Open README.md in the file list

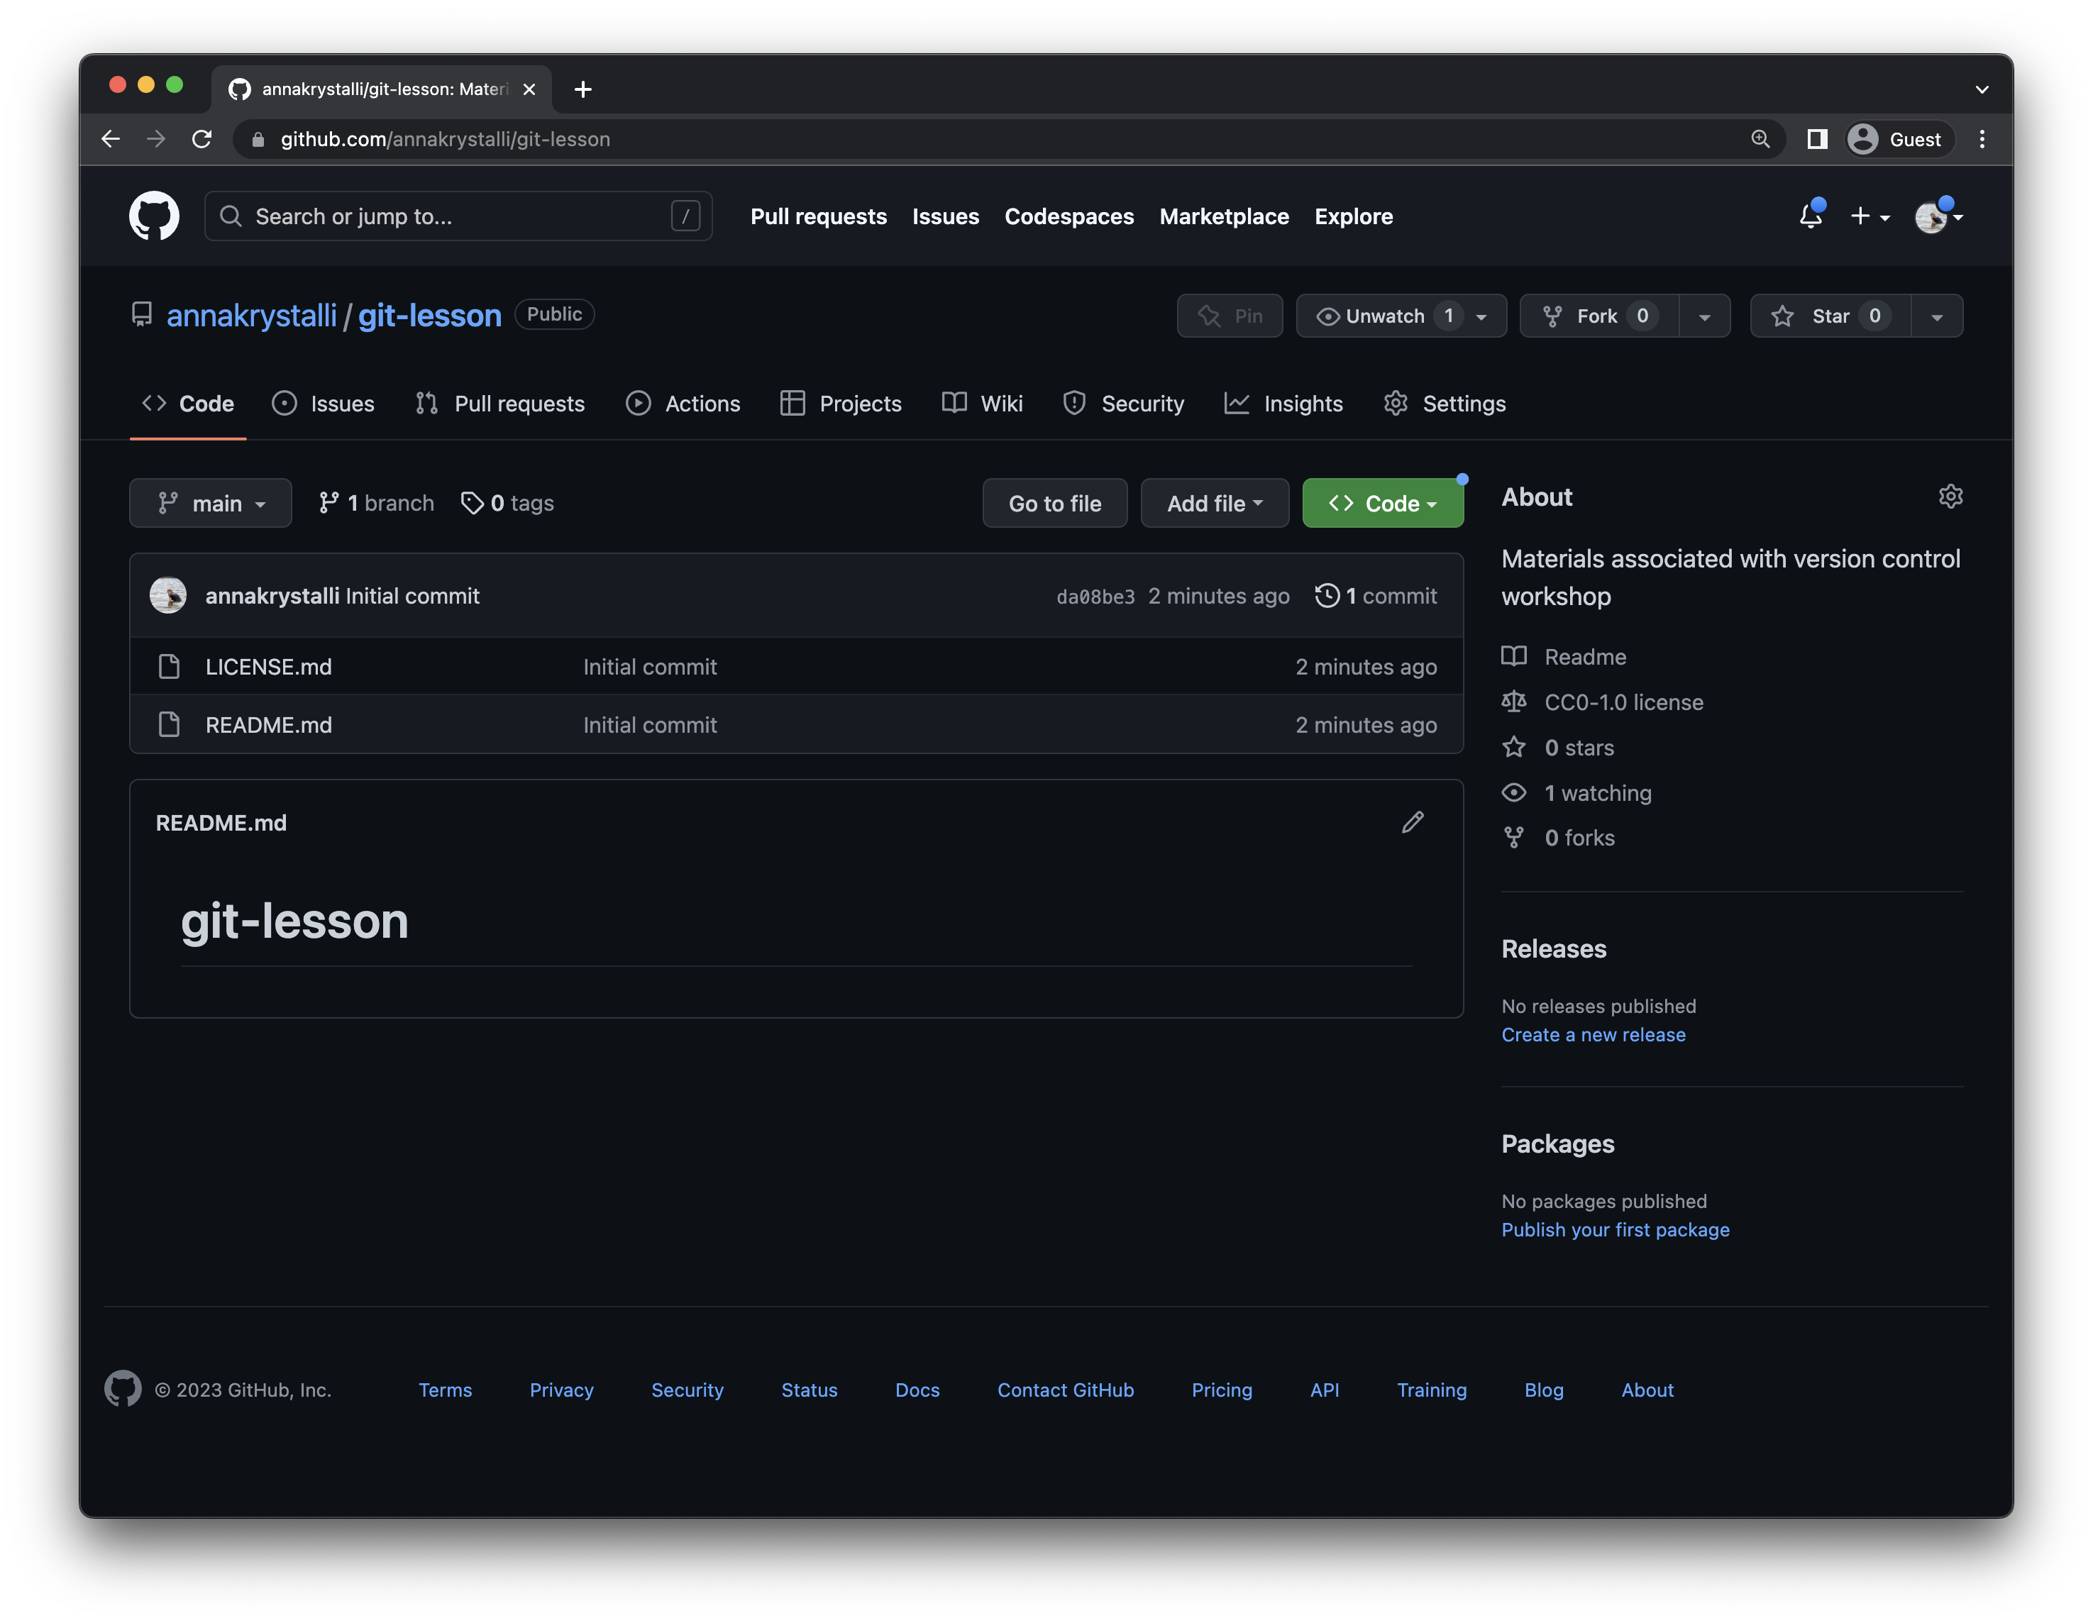[268, 725]
